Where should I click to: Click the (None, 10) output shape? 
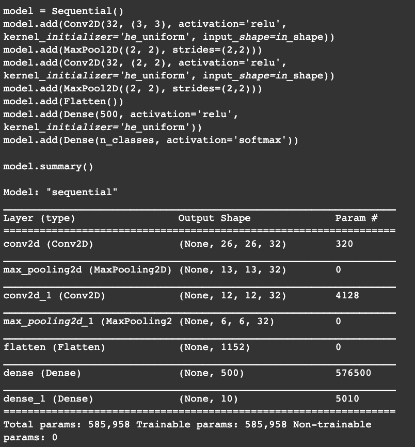(209, 399)
